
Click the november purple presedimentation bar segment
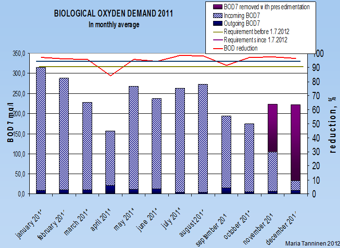click(x=273, y=128)
